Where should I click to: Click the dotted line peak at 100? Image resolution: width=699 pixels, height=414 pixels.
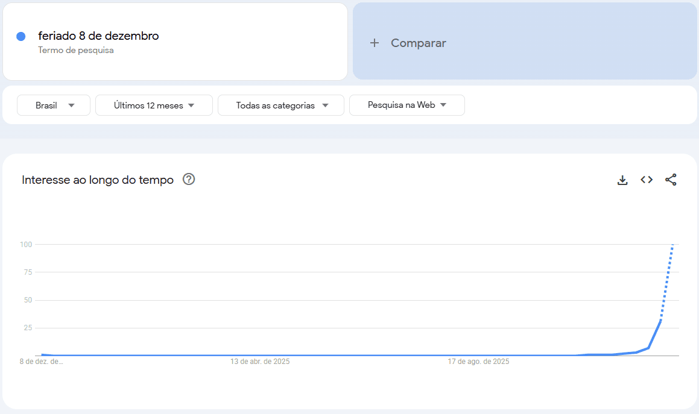(672, 245)
